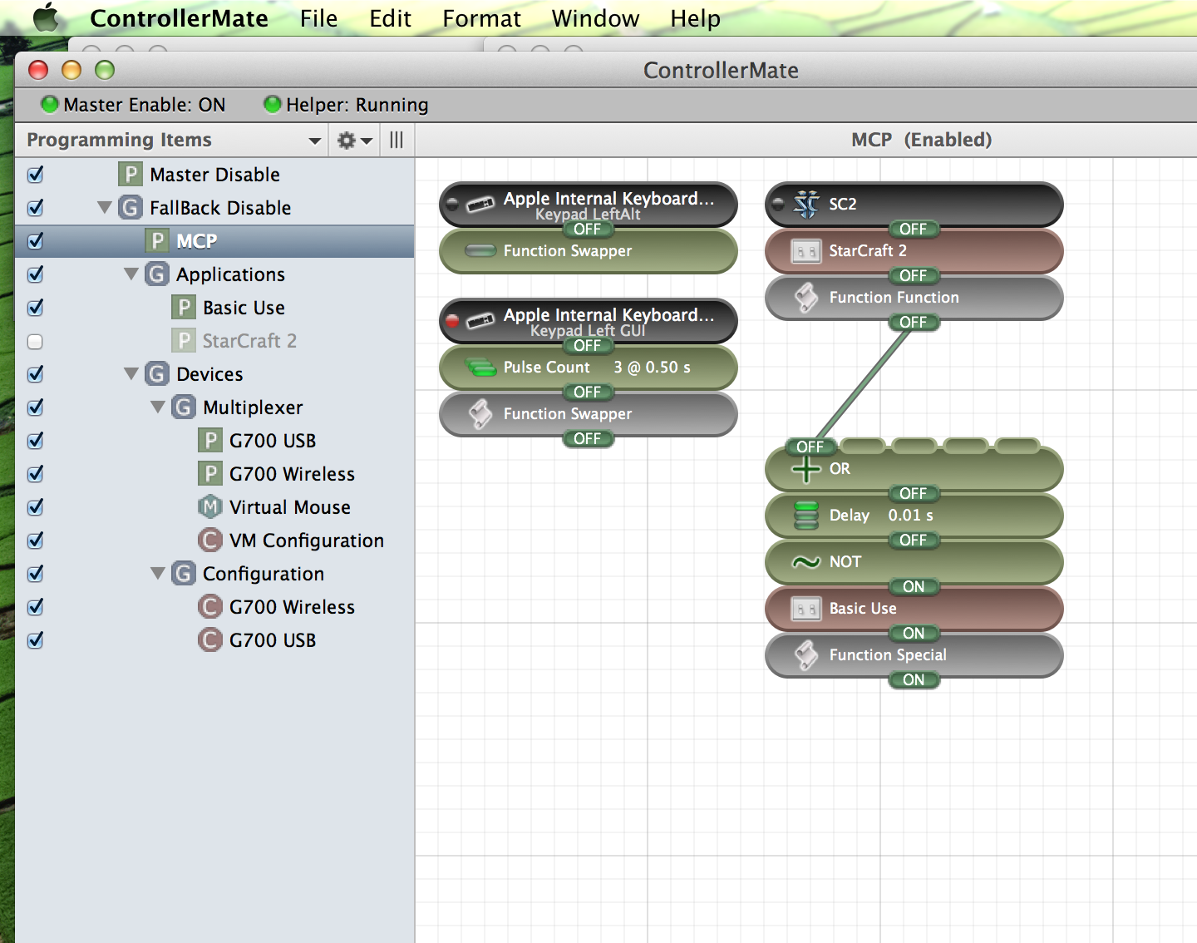Select the Keypad Left GUI keyboard block
Viewport: 1197px width, 943px height.
[x=589, y=321]
